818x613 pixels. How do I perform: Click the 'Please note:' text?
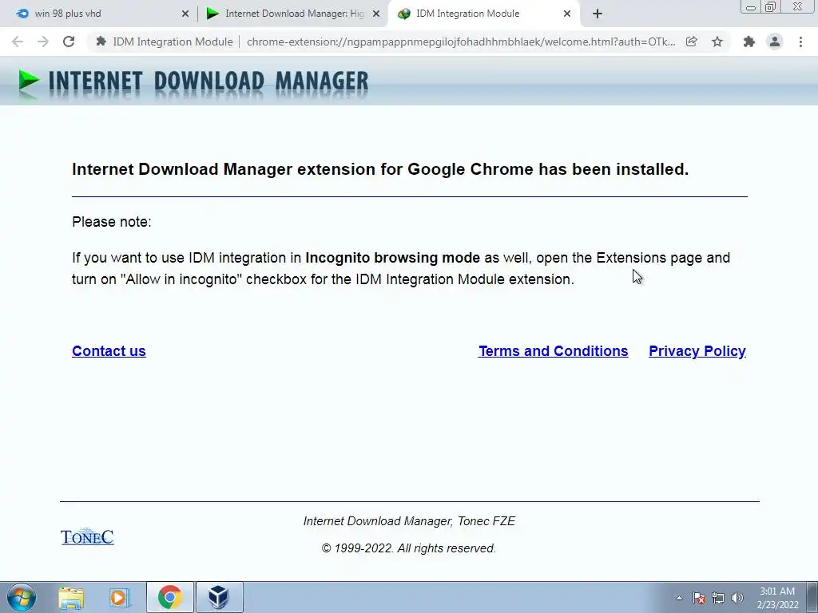112,222
